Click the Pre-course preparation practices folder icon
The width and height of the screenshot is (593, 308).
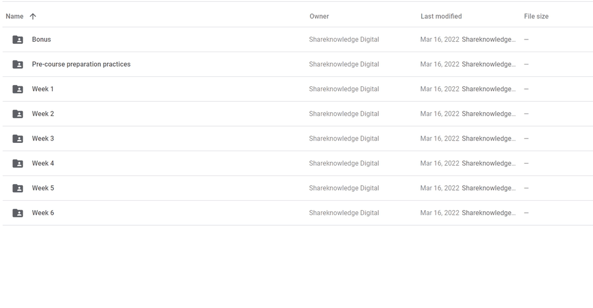(x=18, y=64)
